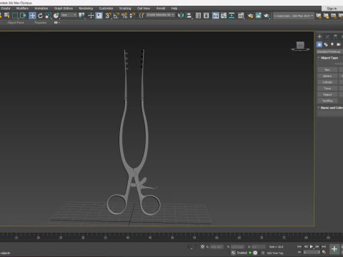The image size is (343, 257).
Task: Select the Cameras category icon
Action: point(339,44)
